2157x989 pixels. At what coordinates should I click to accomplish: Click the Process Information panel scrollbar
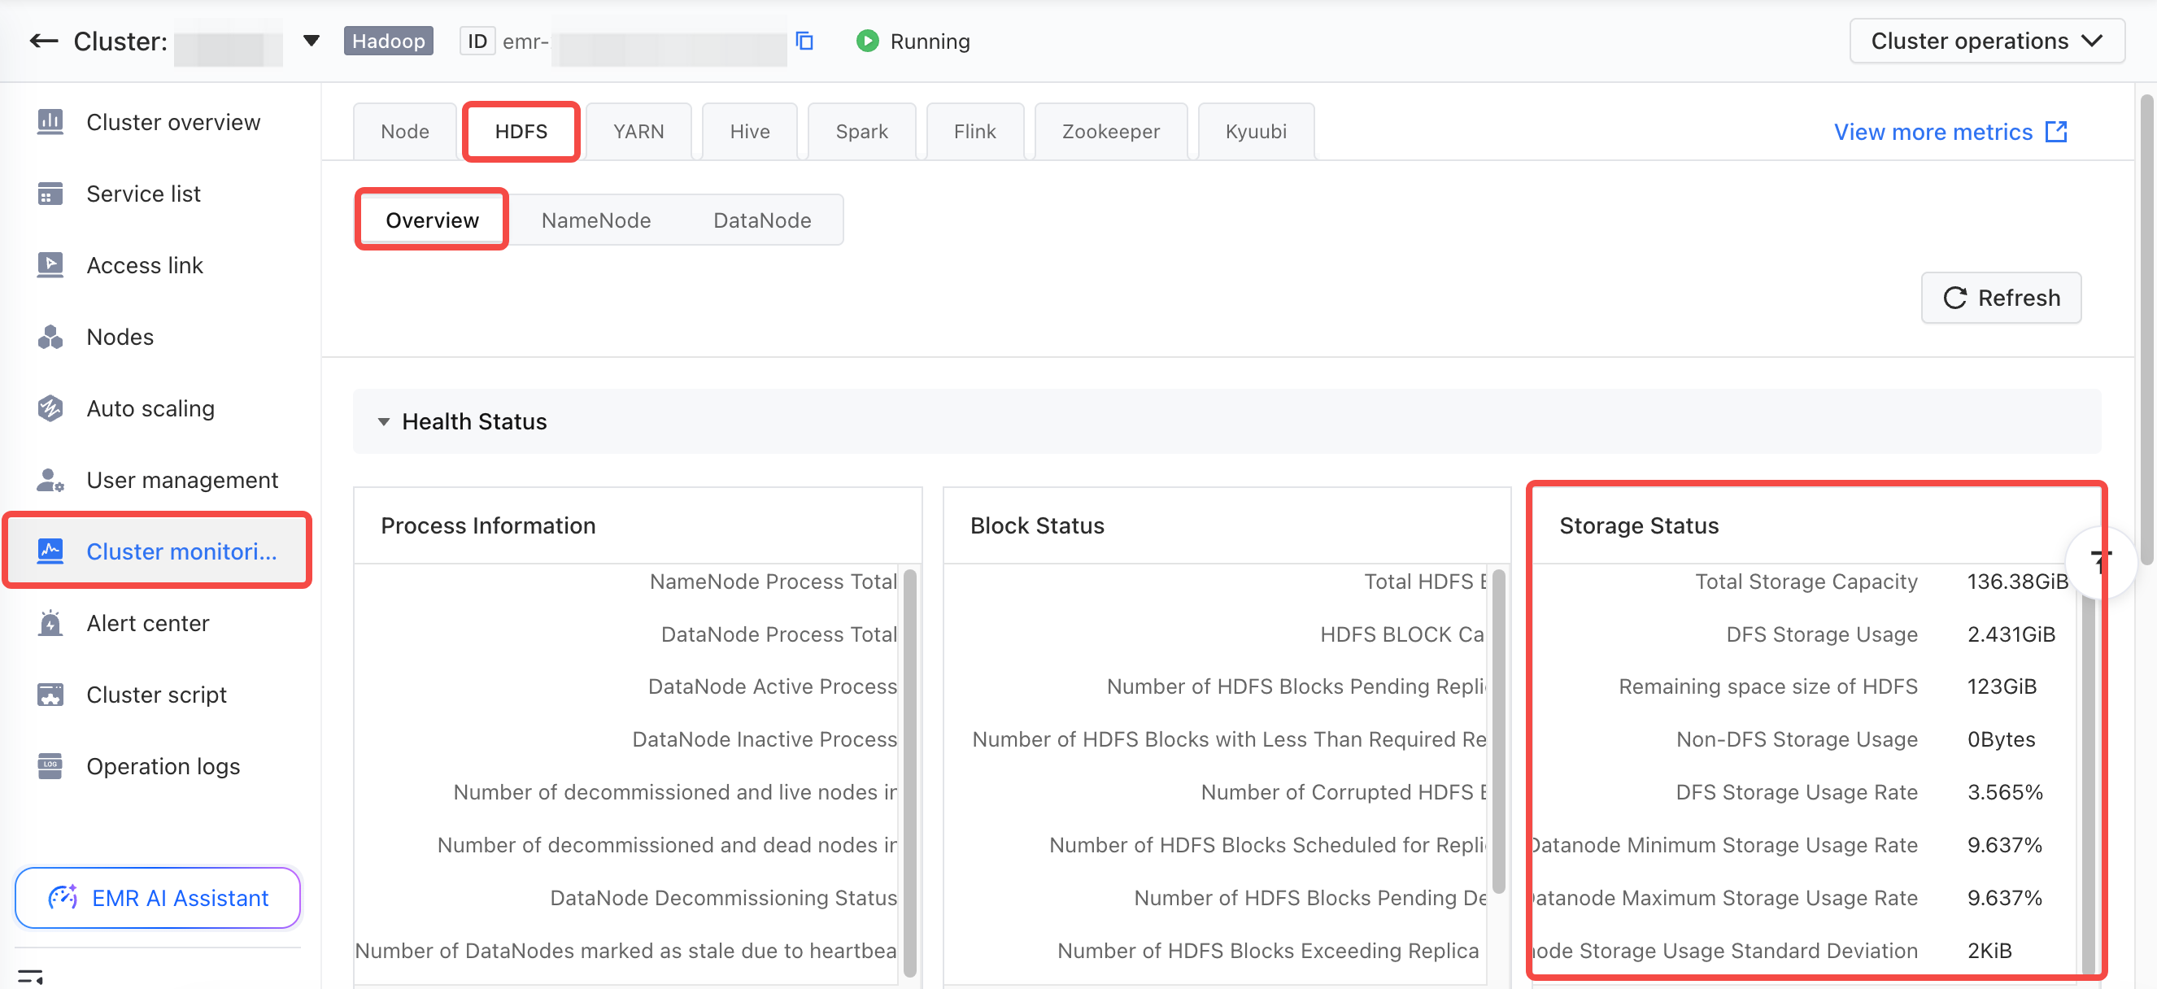(x=909, y=772)
